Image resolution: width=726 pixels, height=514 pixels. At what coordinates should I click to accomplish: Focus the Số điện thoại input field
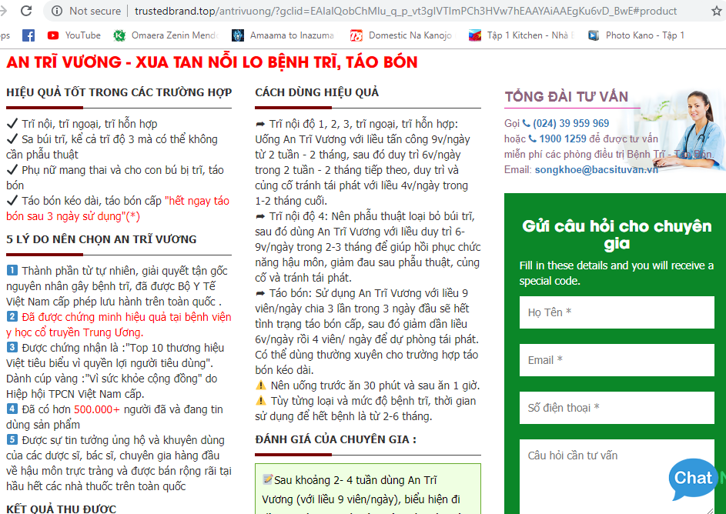[x=617, y=408]
